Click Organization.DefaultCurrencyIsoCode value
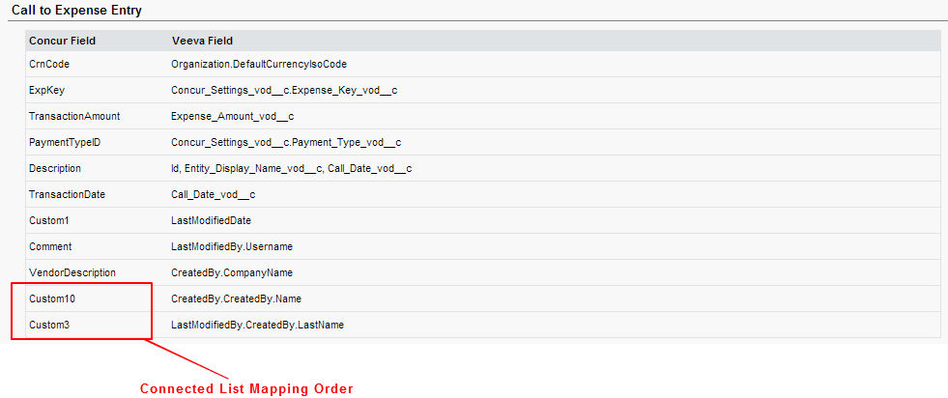Viewport: 948px width, 398px height. pyautogui.click(x=258, y=64)
